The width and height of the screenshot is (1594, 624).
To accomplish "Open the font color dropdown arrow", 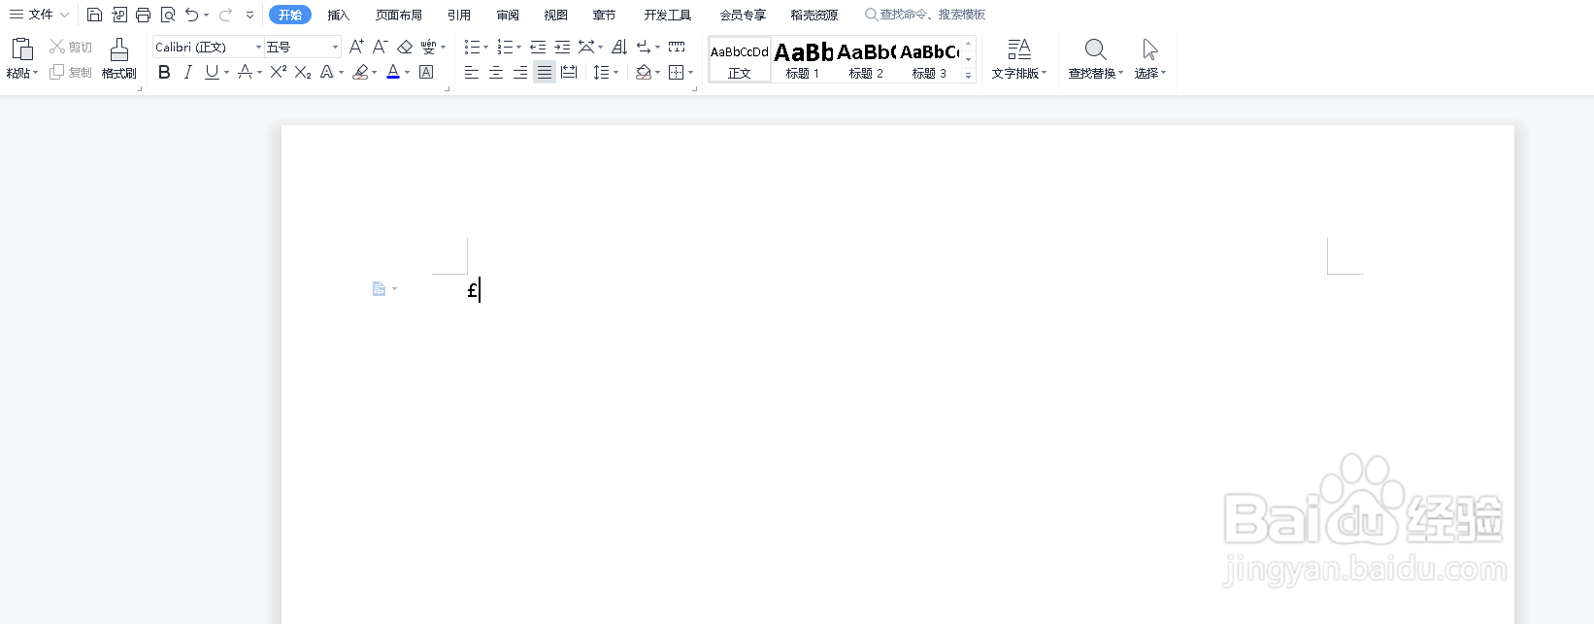I will point(408,73).
